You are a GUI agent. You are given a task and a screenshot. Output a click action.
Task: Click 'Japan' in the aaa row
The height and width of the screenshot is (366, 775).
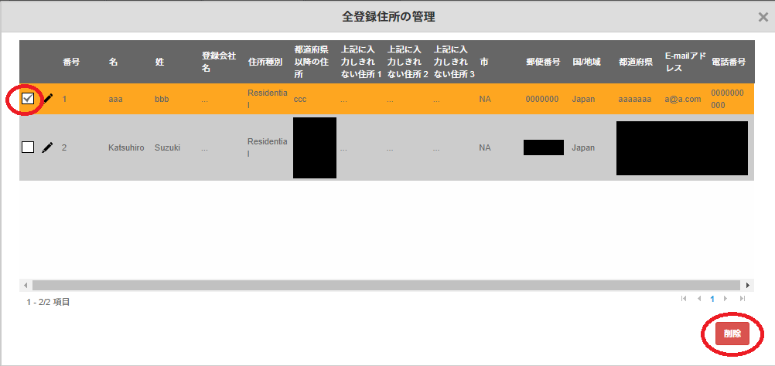(x=583, y=99)
